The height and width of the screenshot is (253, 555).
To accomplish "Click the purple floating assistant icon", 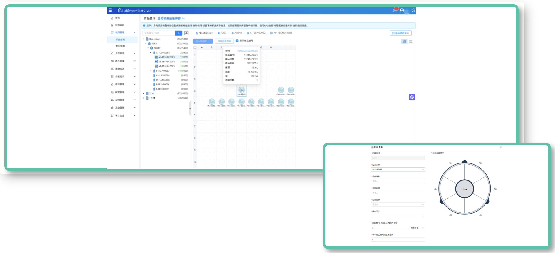I will tap(412, 97).
